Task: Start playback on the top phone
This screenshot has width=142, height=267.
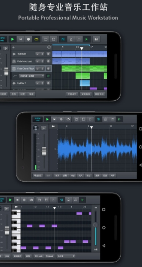Action: (x=13, y=39)
